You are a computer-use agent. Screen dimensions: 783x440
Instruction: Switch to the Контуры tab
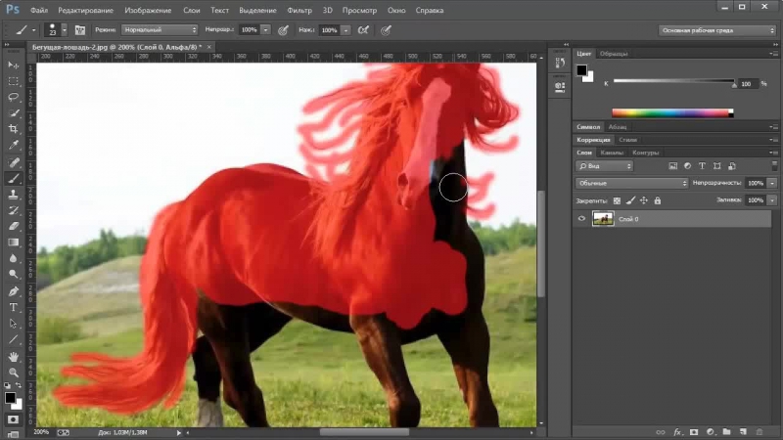click(645, 153)
